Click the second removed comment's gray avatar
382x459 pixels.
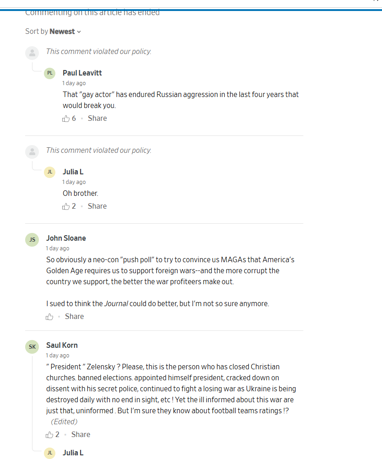[32, 152]
